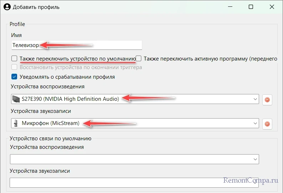Click the Также переключить активную программу label

(211, 59)
